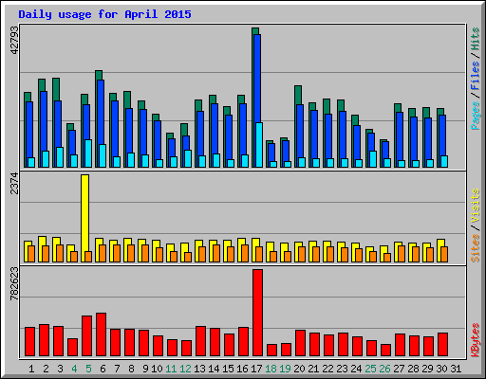Click the day 16 axis label

pyautogui.click(x=242, y=369)
